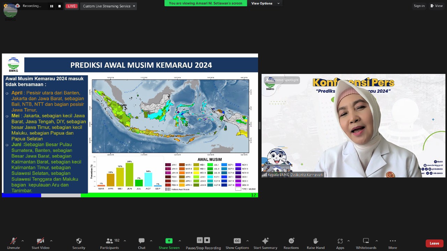Open the View layout menu
447x251 pixels.
437,6
